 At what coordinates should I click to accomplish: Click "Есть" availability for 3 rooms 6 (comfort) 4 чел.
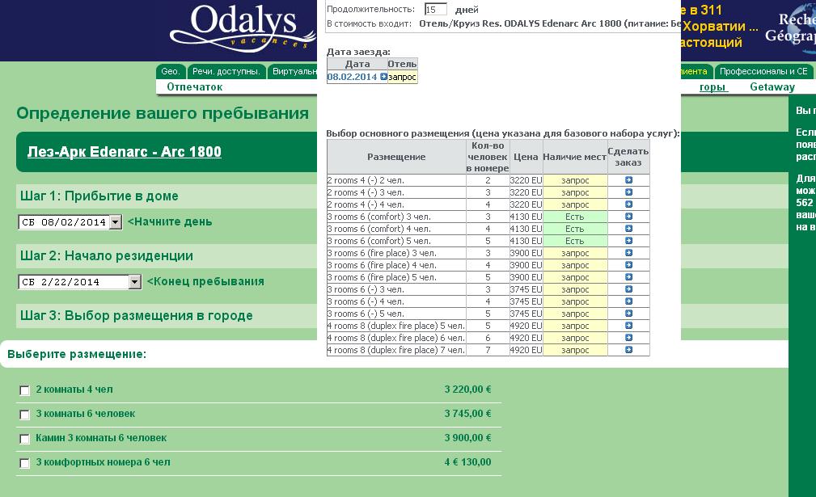pos(575,229)
